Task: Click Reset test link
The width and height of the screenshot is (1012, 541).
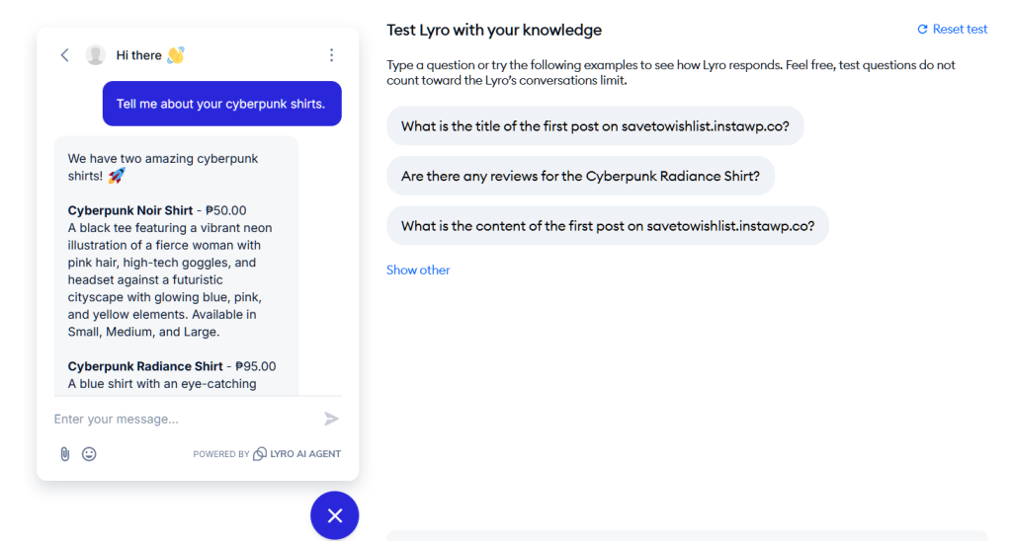Action: pyautogui.click(x=953, y=29)
